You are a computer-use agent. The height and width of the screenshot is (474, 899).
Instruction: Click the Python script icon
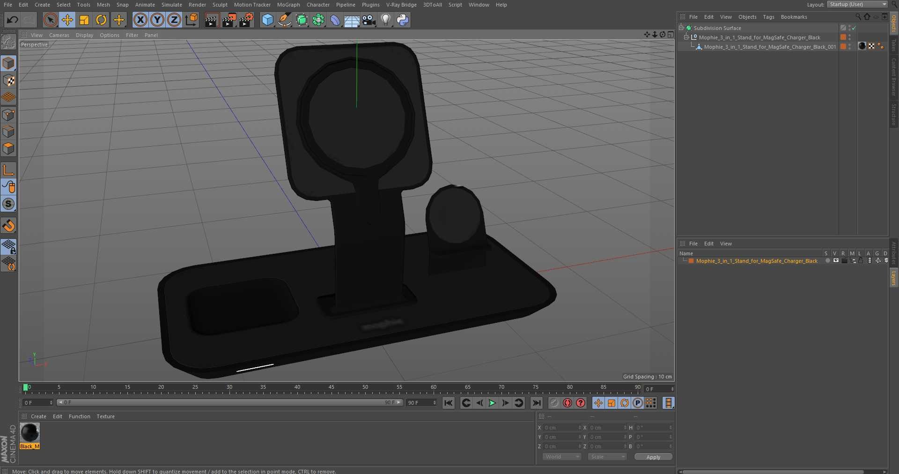[403, 20]
